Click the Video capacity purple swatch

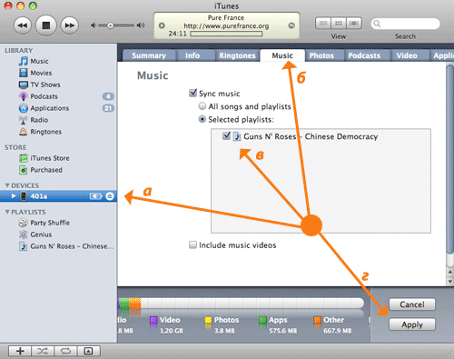[x=153, y=320]
